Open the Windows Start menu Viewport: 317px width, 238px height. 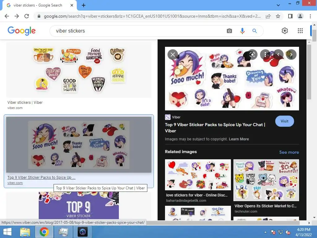tap(7, 232)
